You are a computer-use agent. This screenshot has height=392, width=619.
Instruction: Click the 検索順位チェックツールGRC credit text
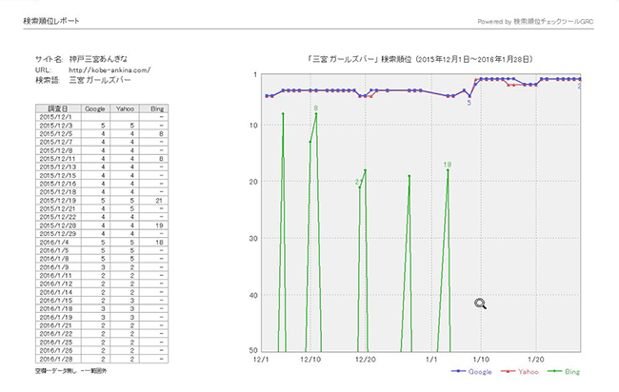[x=562, y=20]
